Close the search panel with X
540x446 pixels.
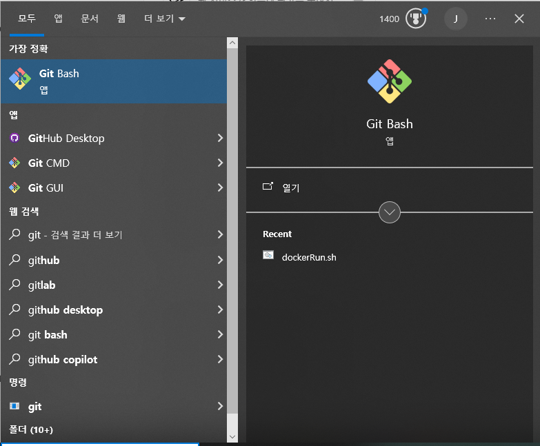[519, 19]
